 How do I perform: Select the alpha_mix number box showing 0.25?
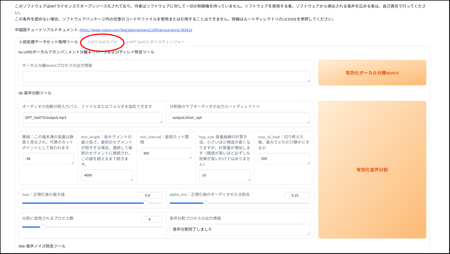pyautogui.click(x=297, y=195)
